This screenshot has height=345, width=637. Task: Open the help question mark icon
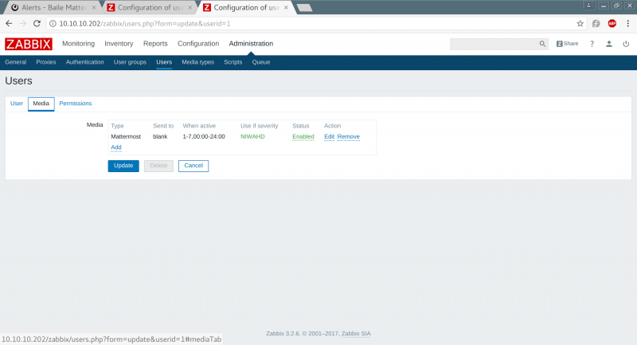(x=592, y=44)
